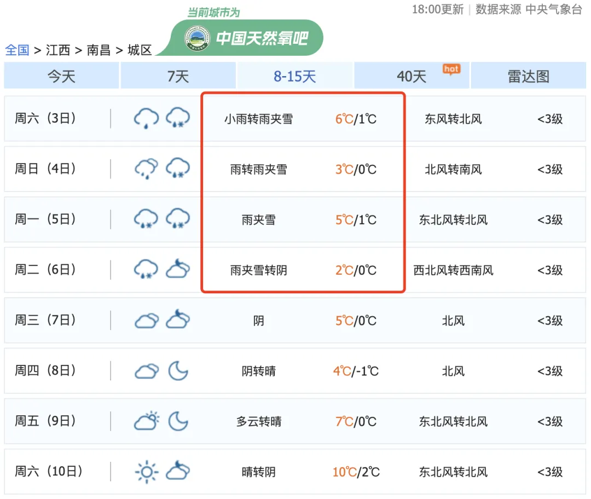Click the 全国 breadcrumb link
Screen dimensions: 591x499
17,50
